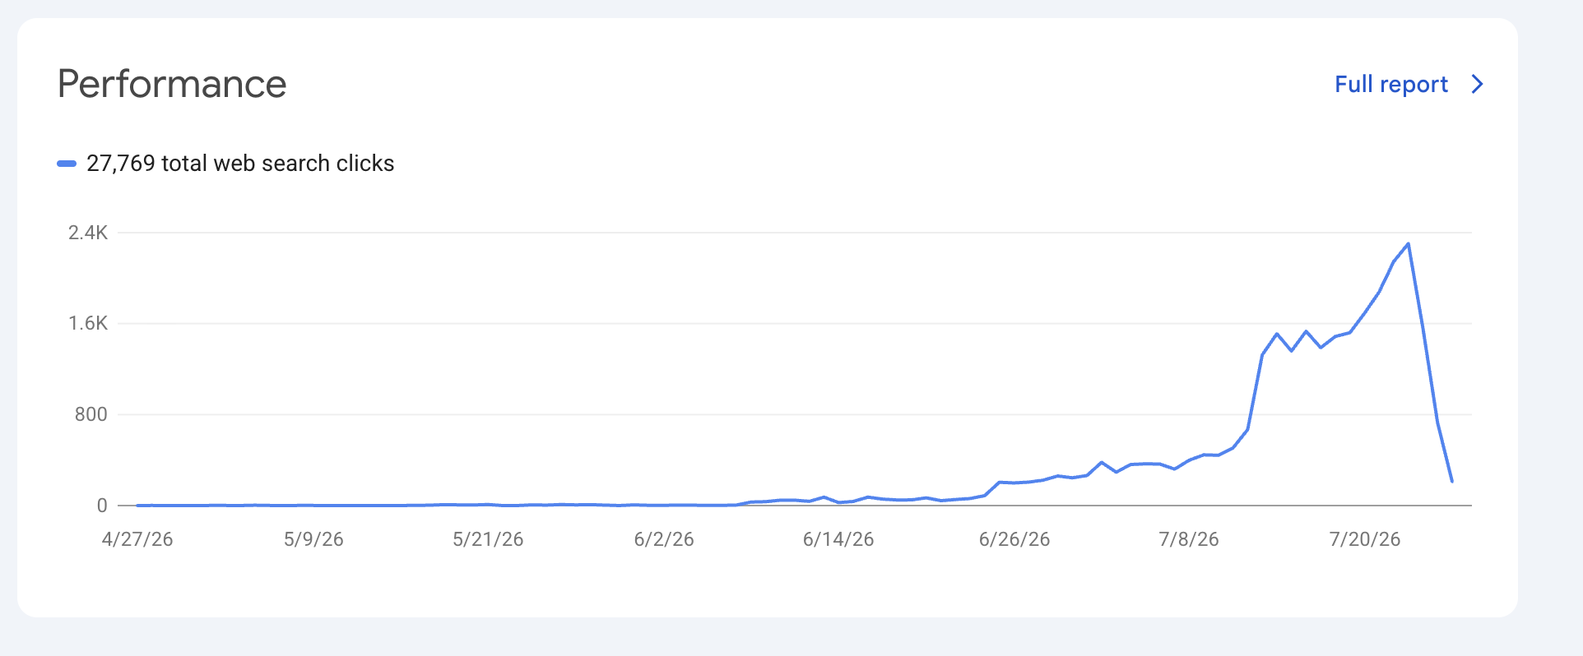Click the 6/14/26 date label
Viewport: 1583px width, 656px height.
click(x=838, y=539)
